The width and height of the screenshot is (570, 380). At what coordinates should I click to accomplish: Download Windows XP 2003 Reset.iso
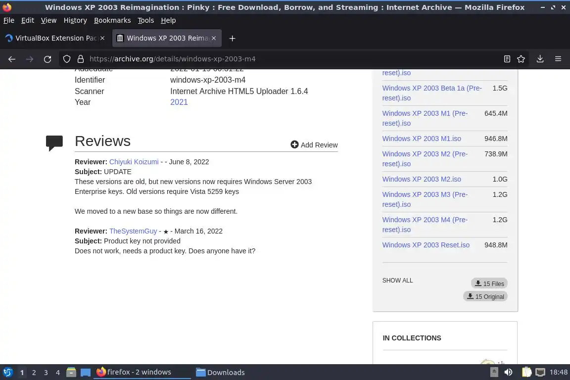(x=426, y=245)
